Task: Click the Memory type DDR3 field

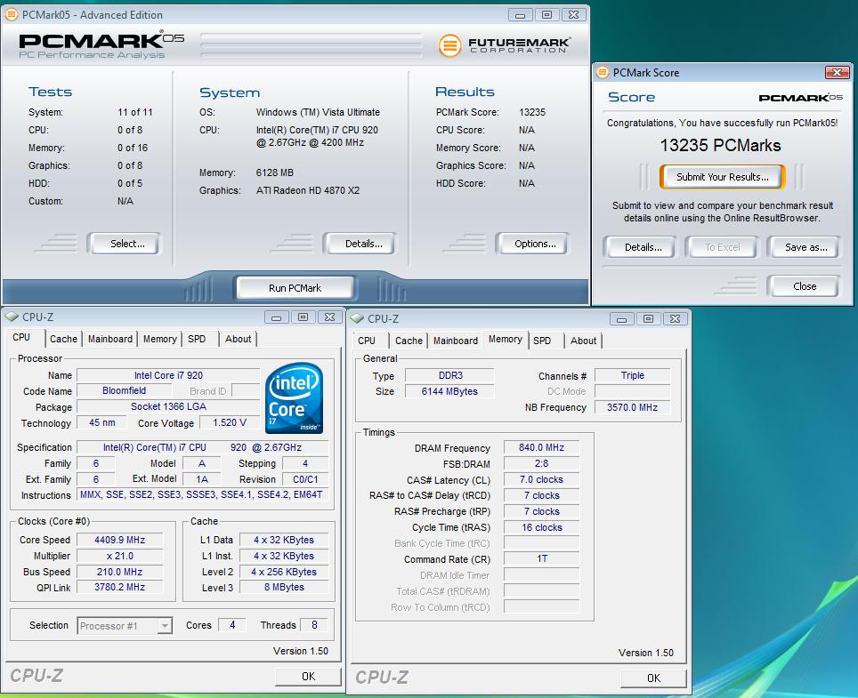Action: tap(449, 375)
